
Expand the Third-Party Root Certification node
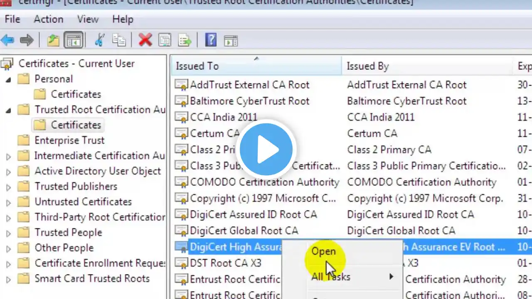click(8, 218)
